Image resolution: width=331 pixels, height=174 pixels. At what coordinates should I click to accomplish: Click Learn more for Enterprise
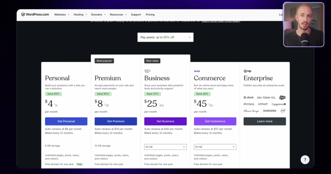coord(265,121)
